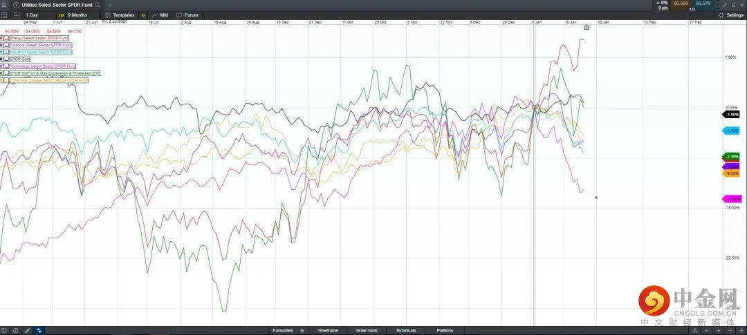Image resolution: width=747 pixels, height=335 pixels.
Task: Open the Forum button
Action: pos(187,15)
